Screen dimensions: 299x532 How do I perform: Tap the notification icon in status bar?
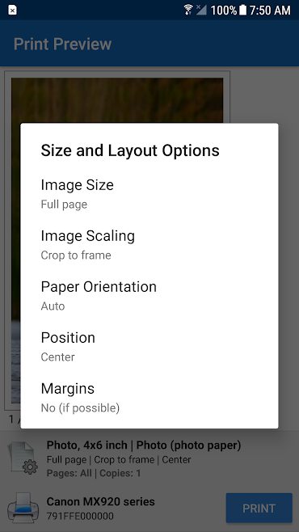click(12, 11)
